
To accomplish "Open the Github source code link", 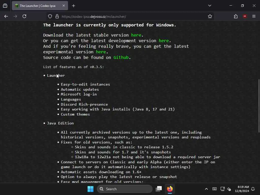I will click(121, 58).
